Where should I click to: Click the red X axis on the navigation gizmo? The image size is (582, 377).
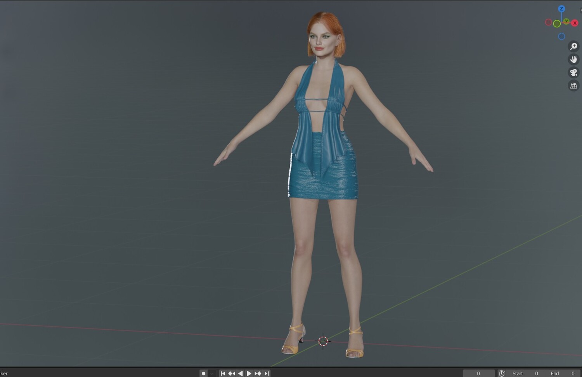pos(575,23)
